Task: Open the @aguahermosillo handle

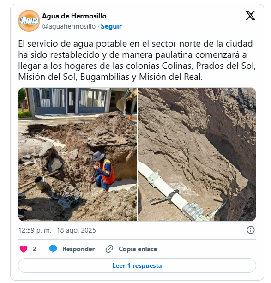Action: (x=69, y=26)
